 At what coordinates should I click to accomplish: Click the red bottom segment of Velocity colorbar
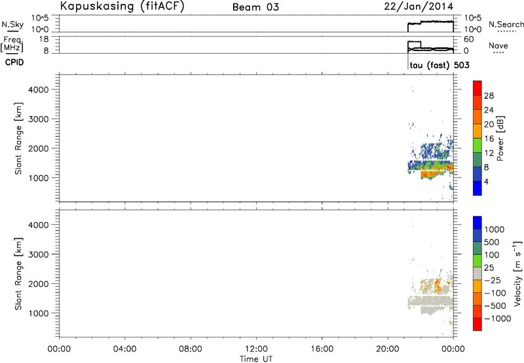[x=477, y=324]
